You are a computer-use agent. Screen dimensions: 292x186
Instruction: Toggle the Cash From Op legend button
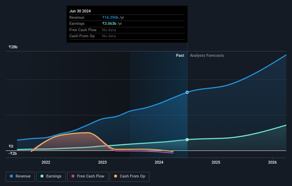(129, 176)
